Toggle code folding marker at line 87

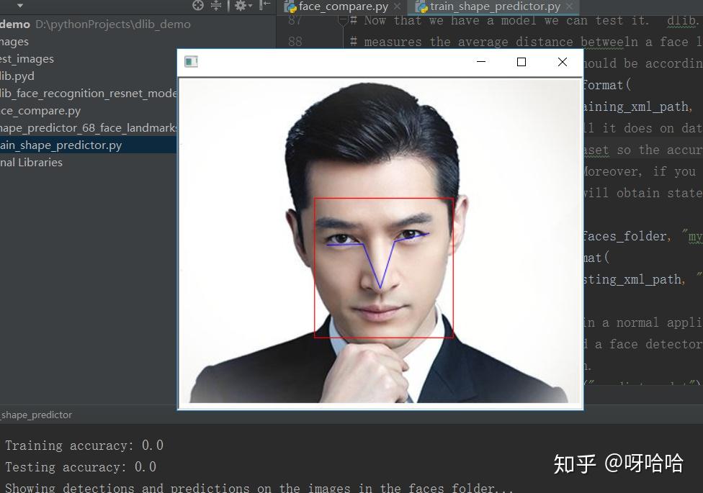point(344,20)
